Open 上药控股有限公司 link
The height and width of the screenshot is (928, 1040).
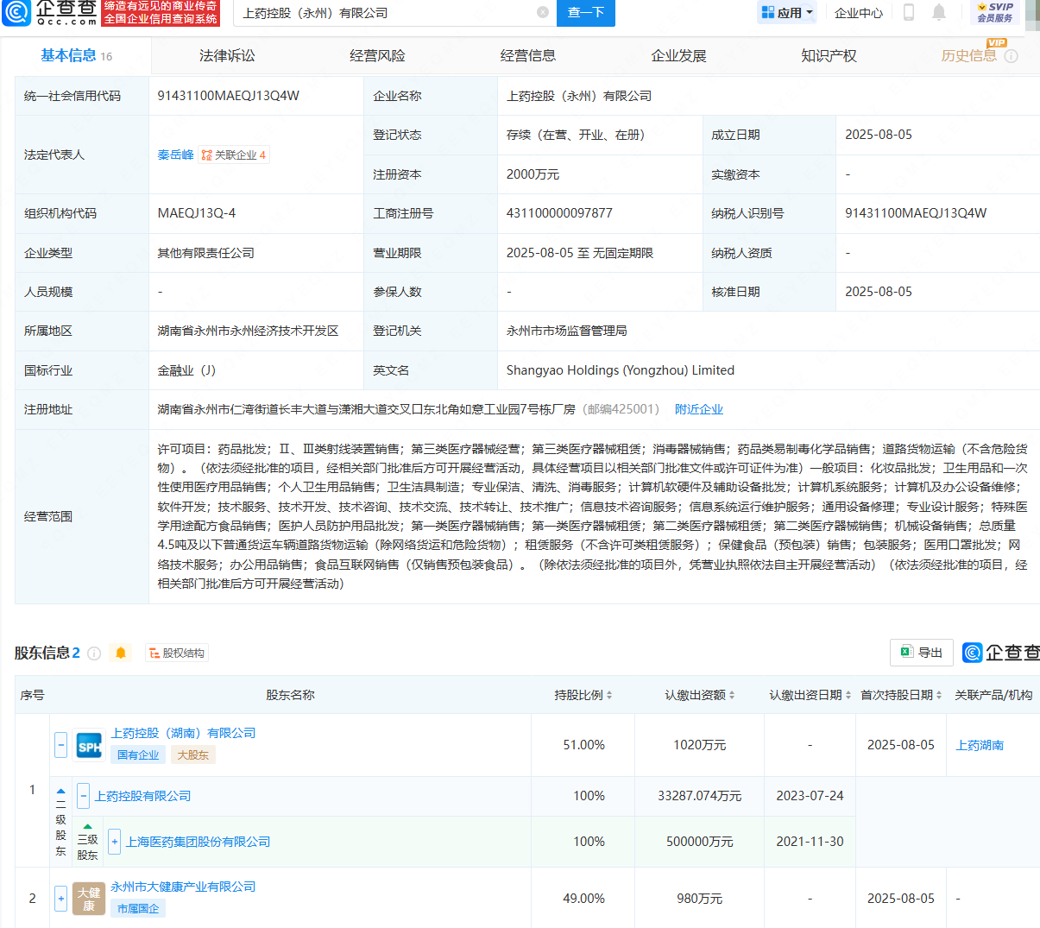[x=142, y=796]
